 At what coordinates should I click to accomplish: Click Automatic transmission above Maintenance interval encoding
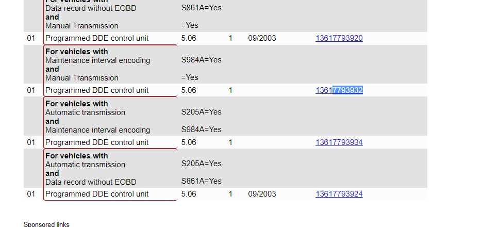(x=85, y=112)
